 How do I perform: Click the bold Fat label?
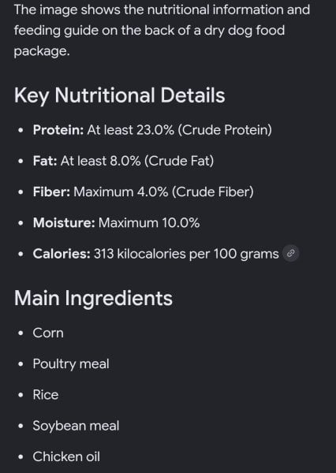(45, 161)
